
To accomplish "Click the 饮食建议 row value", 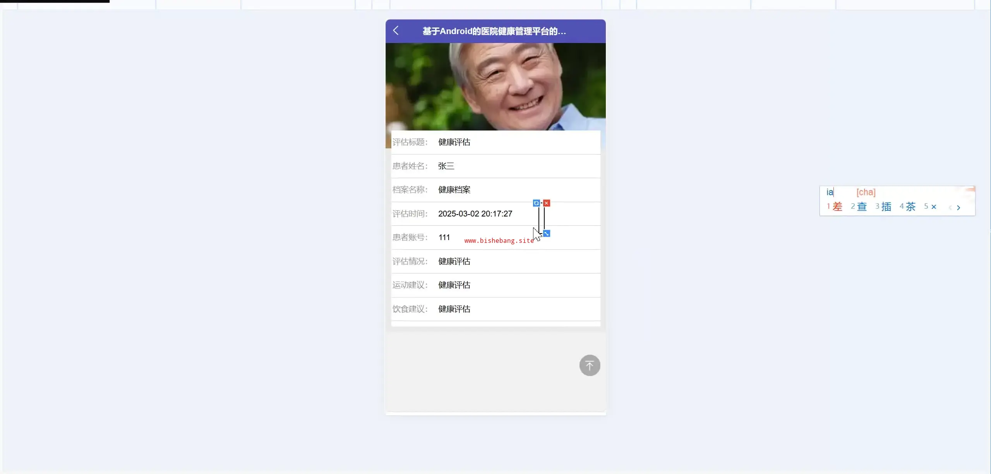I will pyautogui.click(x=454, y=309).
